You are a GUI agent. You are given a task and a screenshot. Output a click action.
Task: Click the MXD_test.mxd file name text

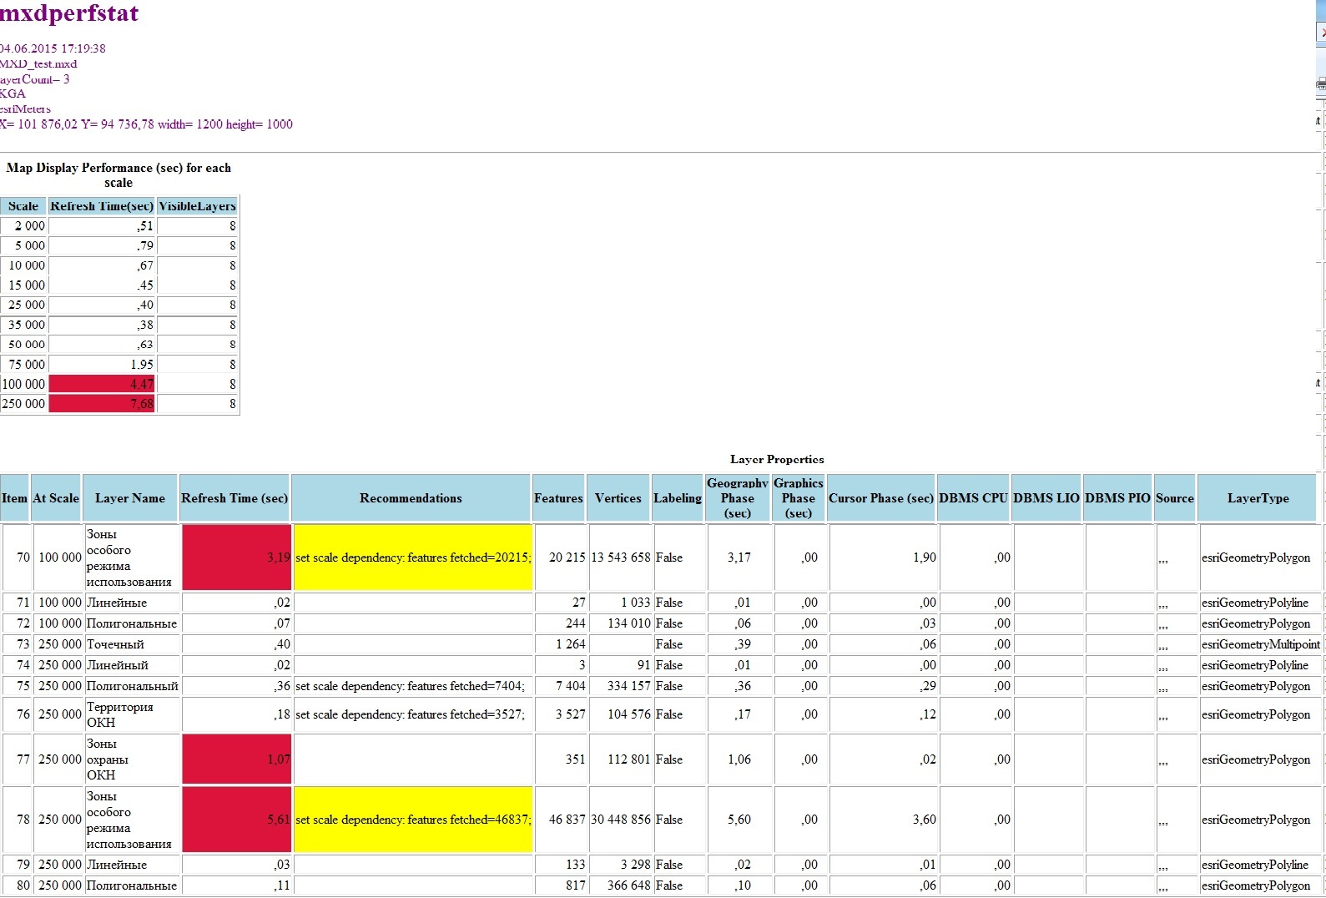click(38, 63)
